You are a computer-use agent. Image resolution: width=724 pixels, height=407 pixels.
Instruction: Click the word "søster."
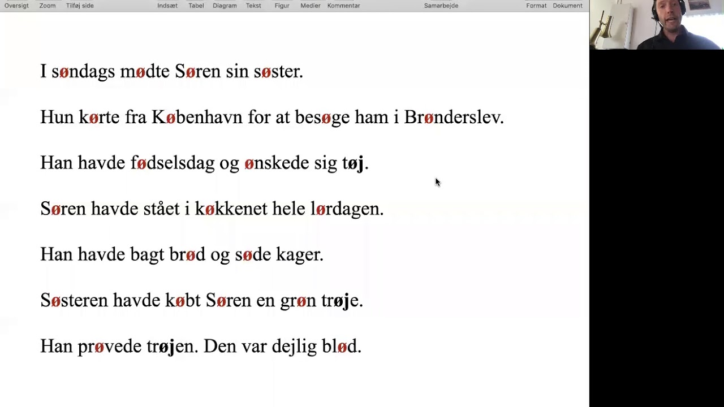tap(278, 72)
